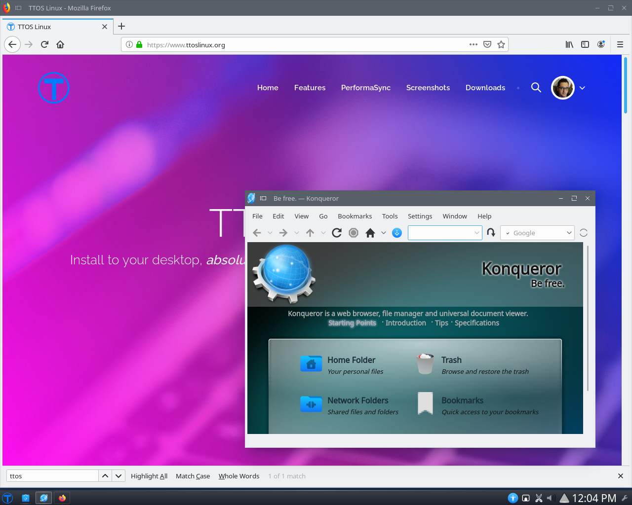Toggle Whole Words in find bar

239,476
